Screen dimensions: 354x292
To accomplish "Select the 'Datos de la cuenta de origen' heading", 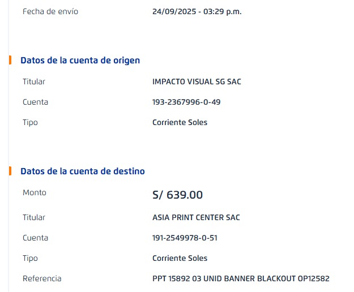I will click(80, 61).
